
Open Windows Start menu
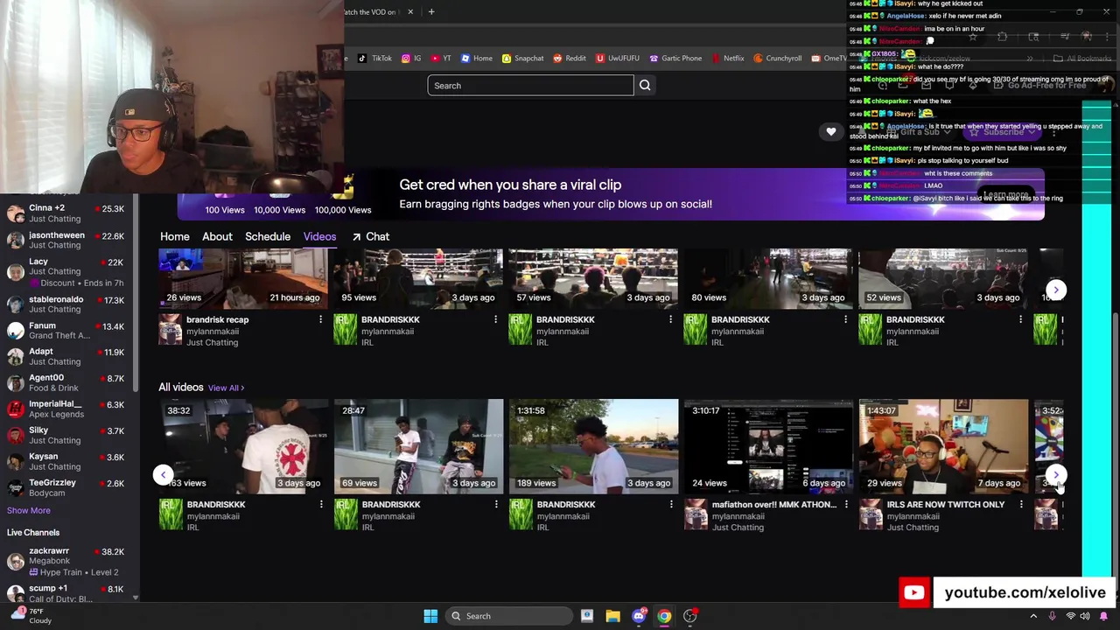click(x=430, y=616)
